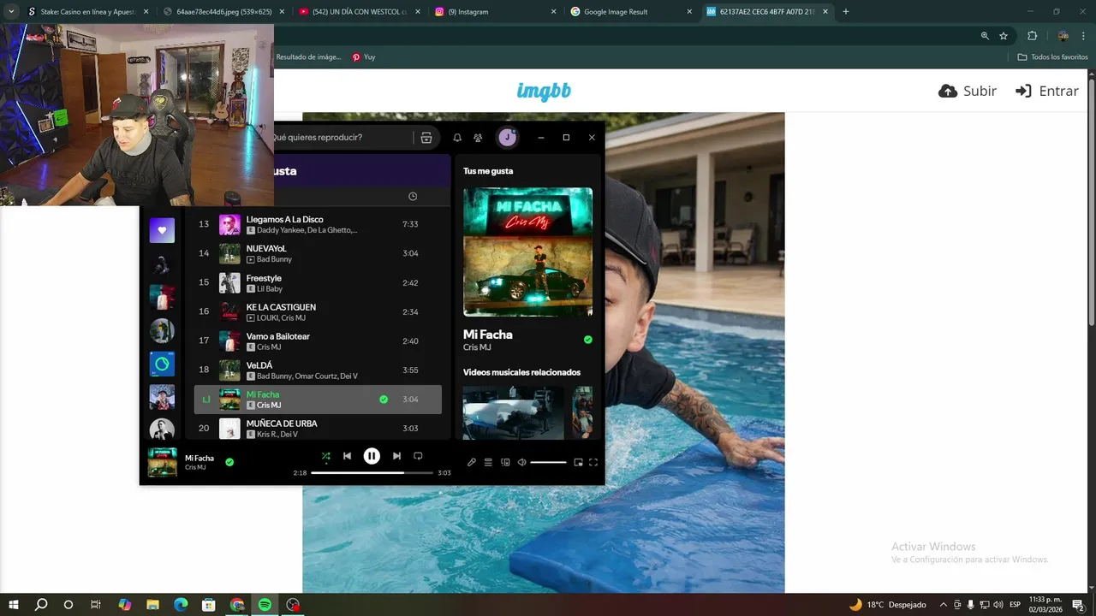Click the Spotify search field
This screenshot has height=616, width=1096.
click(x=342, y=137)
